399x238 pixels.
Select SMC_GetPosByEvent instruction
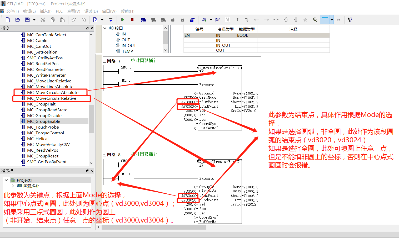coord(47,162)
